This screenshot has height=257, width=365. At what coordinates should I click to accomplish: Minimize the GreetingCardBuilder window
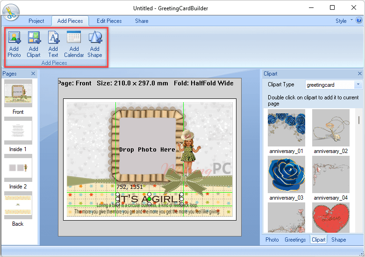pos(311,7)
